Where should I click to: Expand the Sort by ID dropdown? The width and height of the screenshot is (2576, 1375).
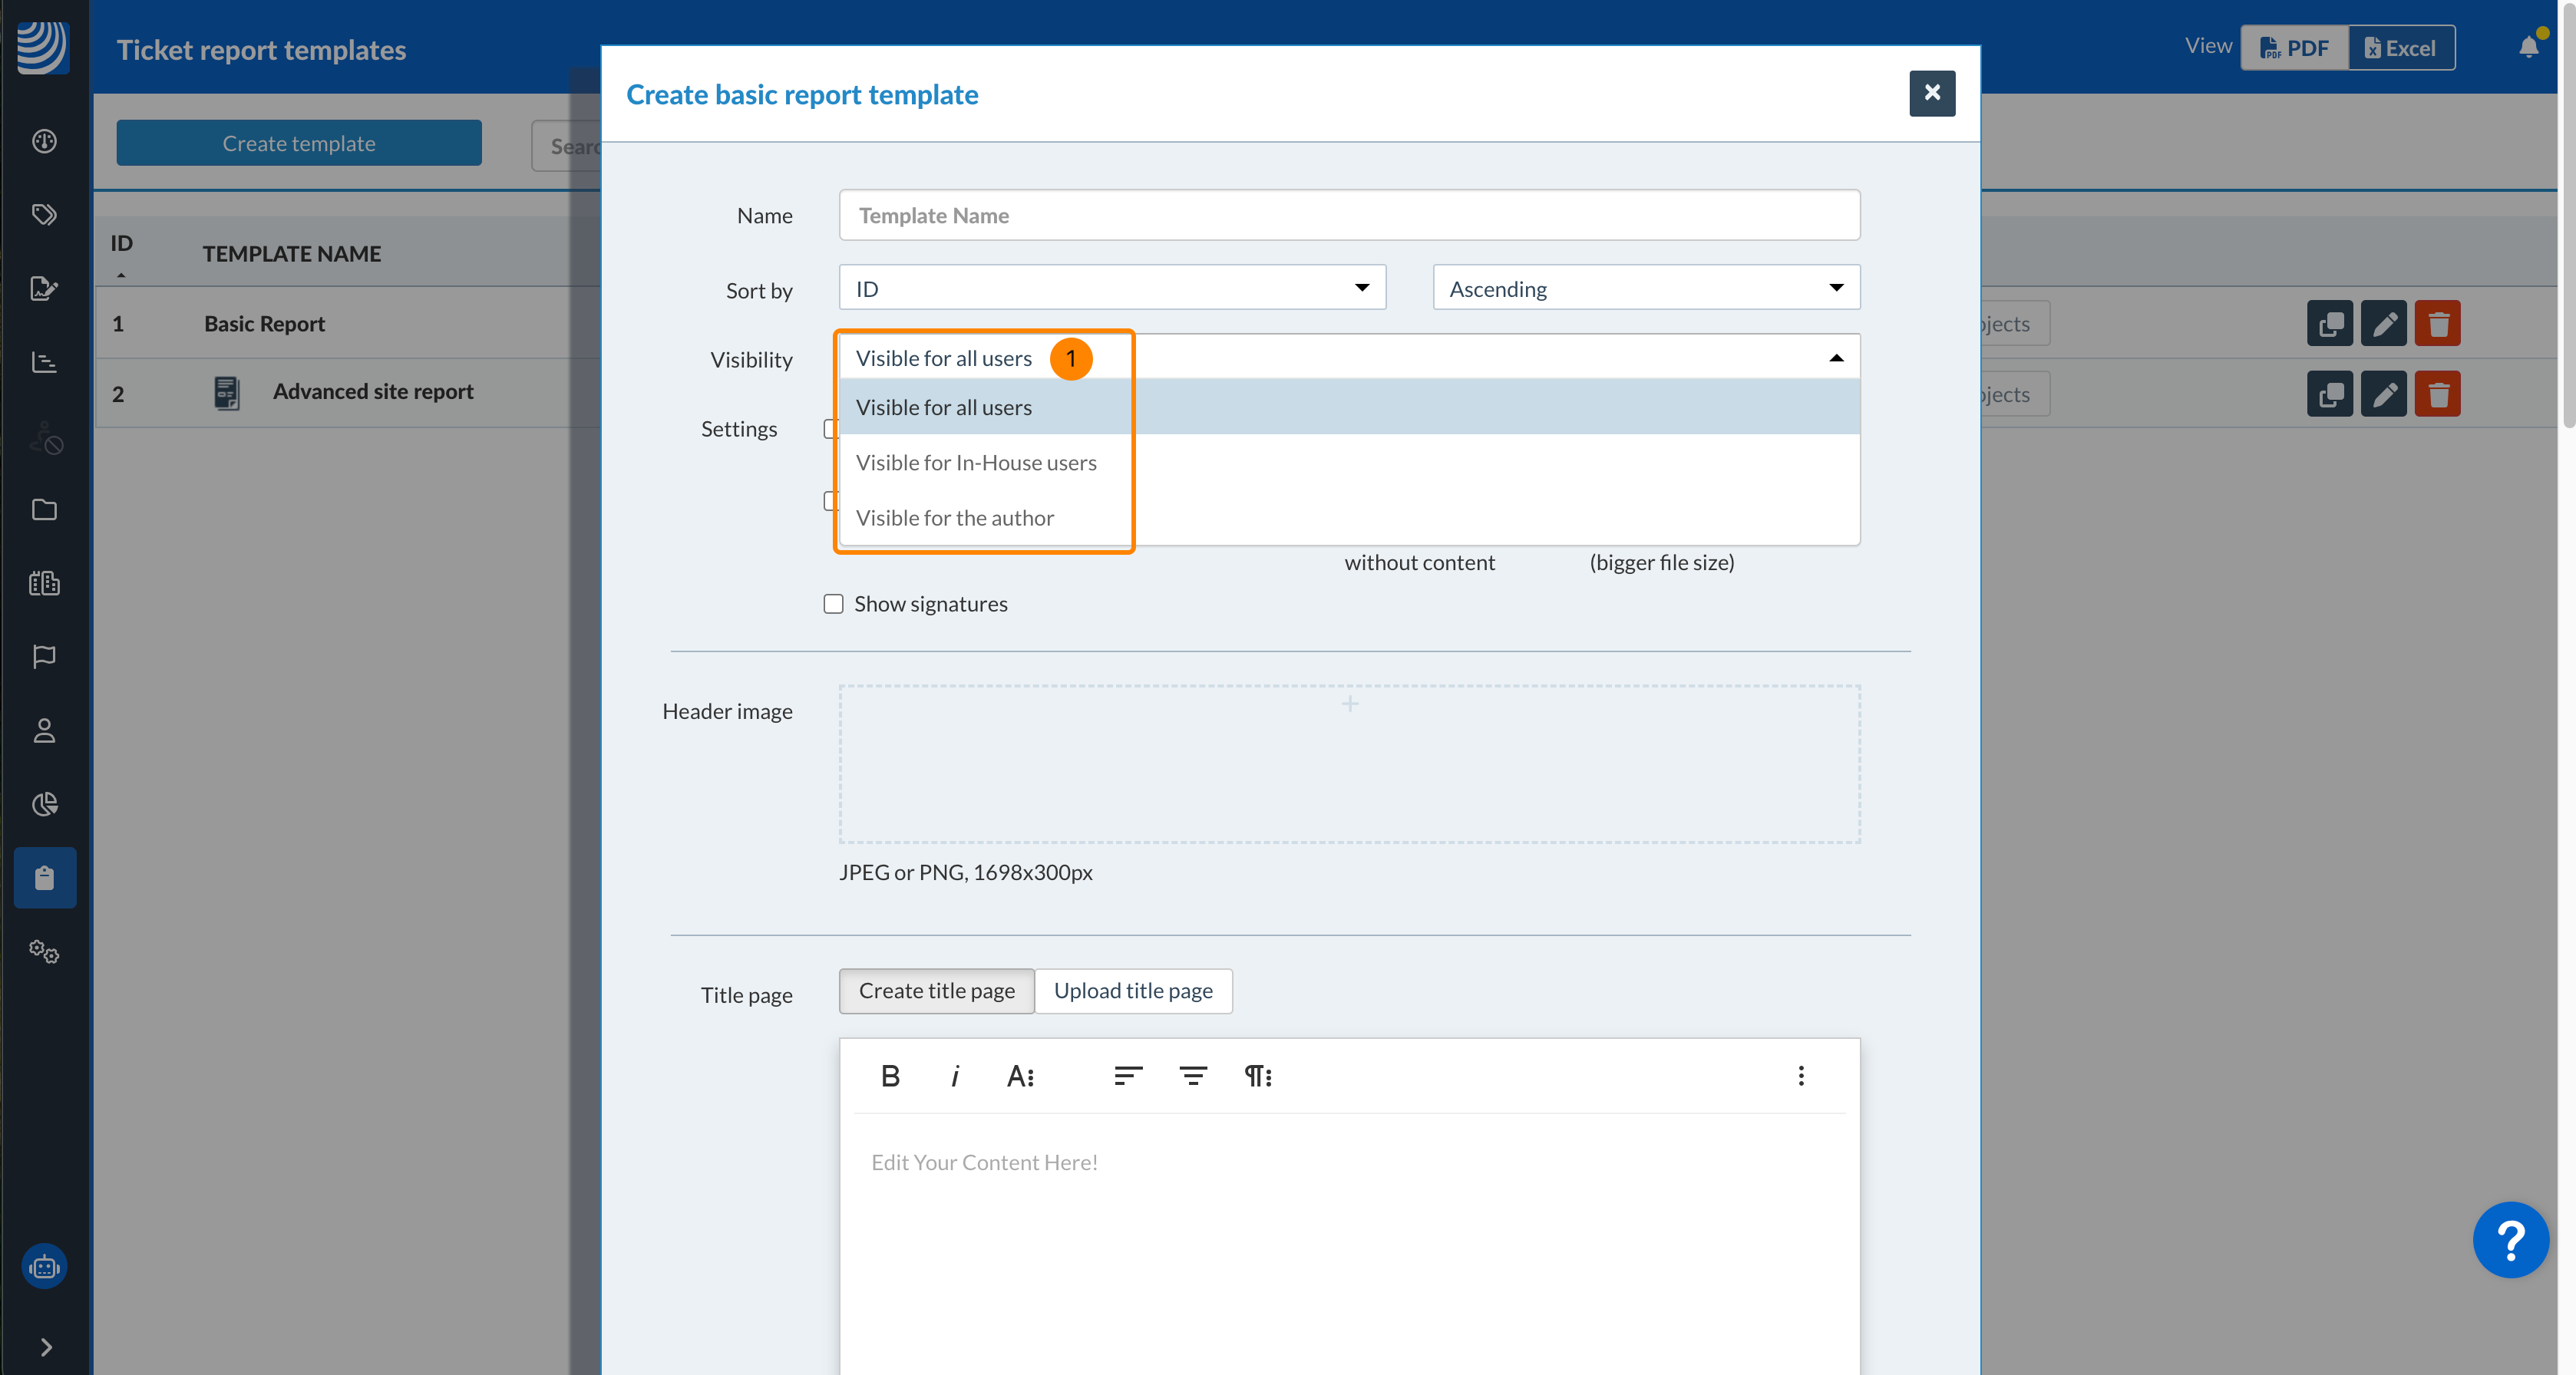pyautogui.click(x=1111, y=288)
